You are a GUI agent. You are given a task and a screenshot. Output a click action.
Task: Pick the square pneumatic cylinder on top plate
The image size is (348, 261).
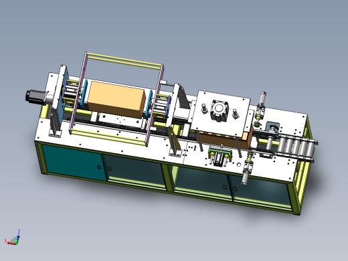[x=220, y=110]
